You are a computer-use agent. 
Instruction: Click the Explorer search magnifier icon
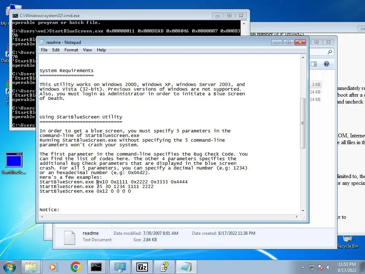point(330,52)
